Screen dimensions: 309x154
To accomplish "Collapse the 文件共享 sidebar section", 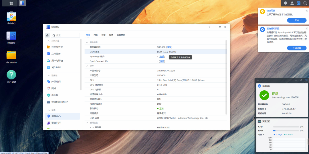I will 49,41.
